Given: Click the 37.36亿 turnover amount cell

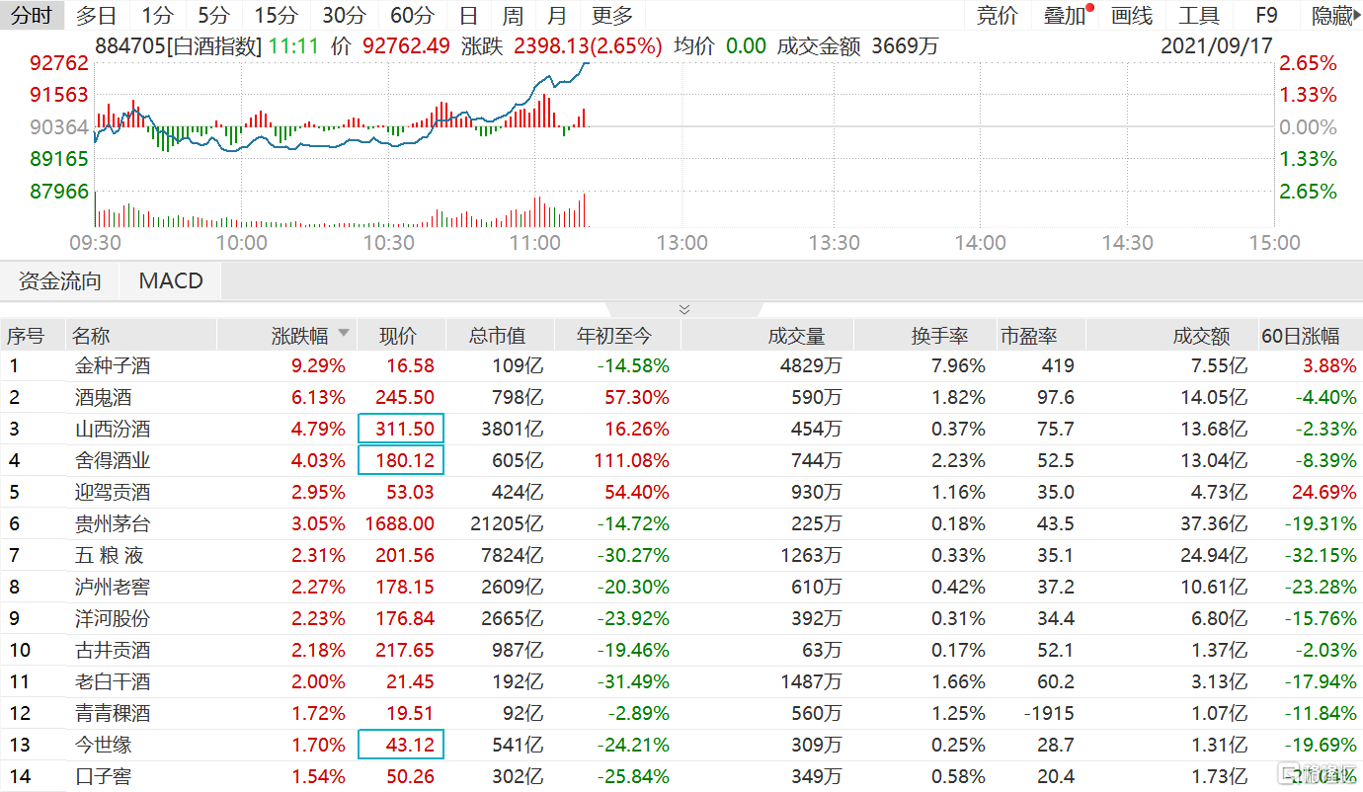Looking at the screenshot, I should coord(1214,523).
